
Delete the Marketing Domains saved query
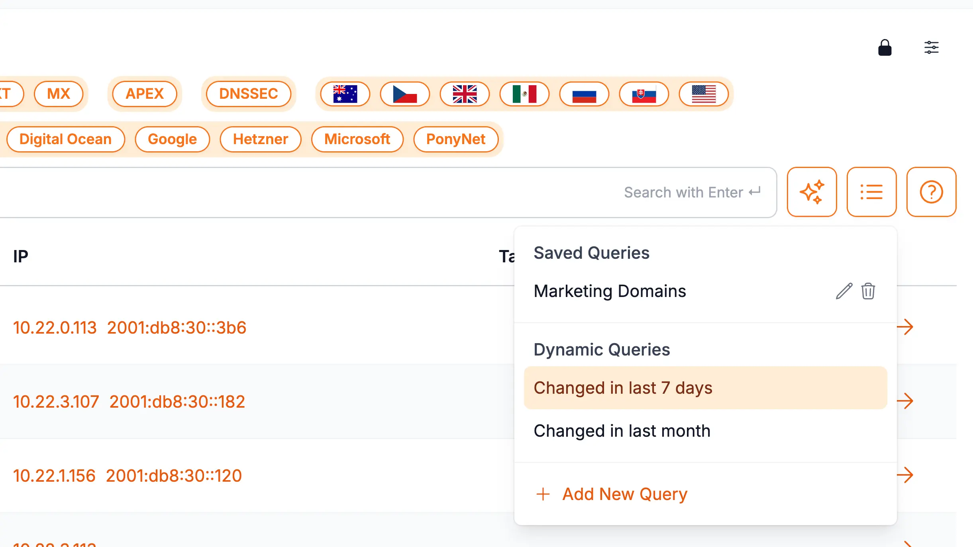(x=868, y=291)
